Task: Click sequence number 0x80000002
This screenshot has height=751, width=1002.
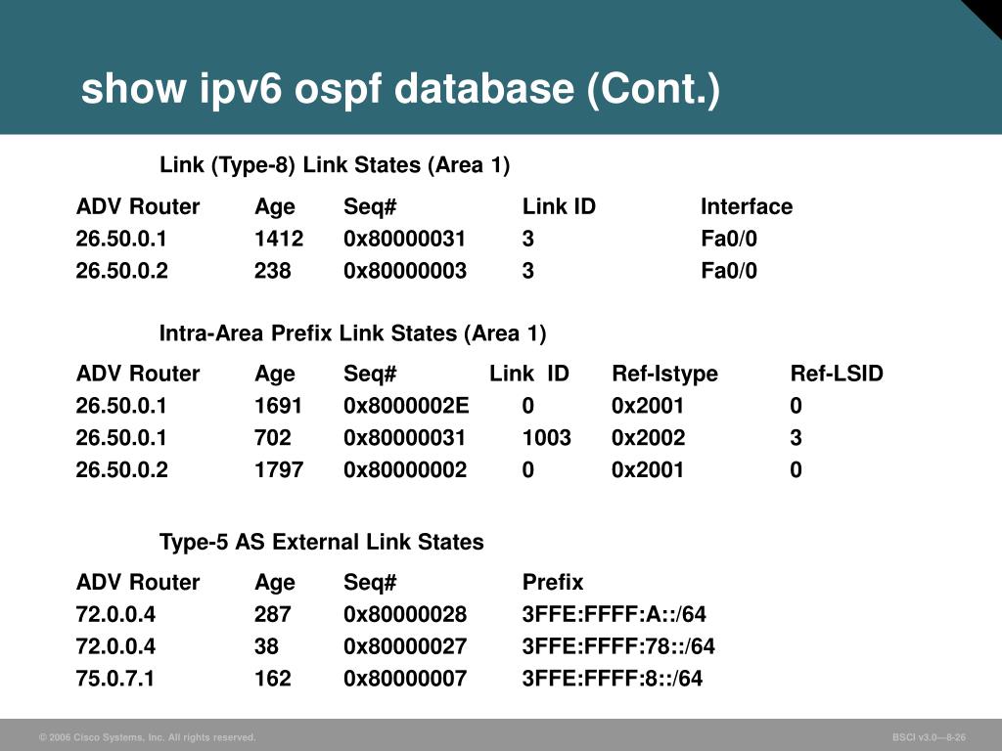Action: [405, 470]
